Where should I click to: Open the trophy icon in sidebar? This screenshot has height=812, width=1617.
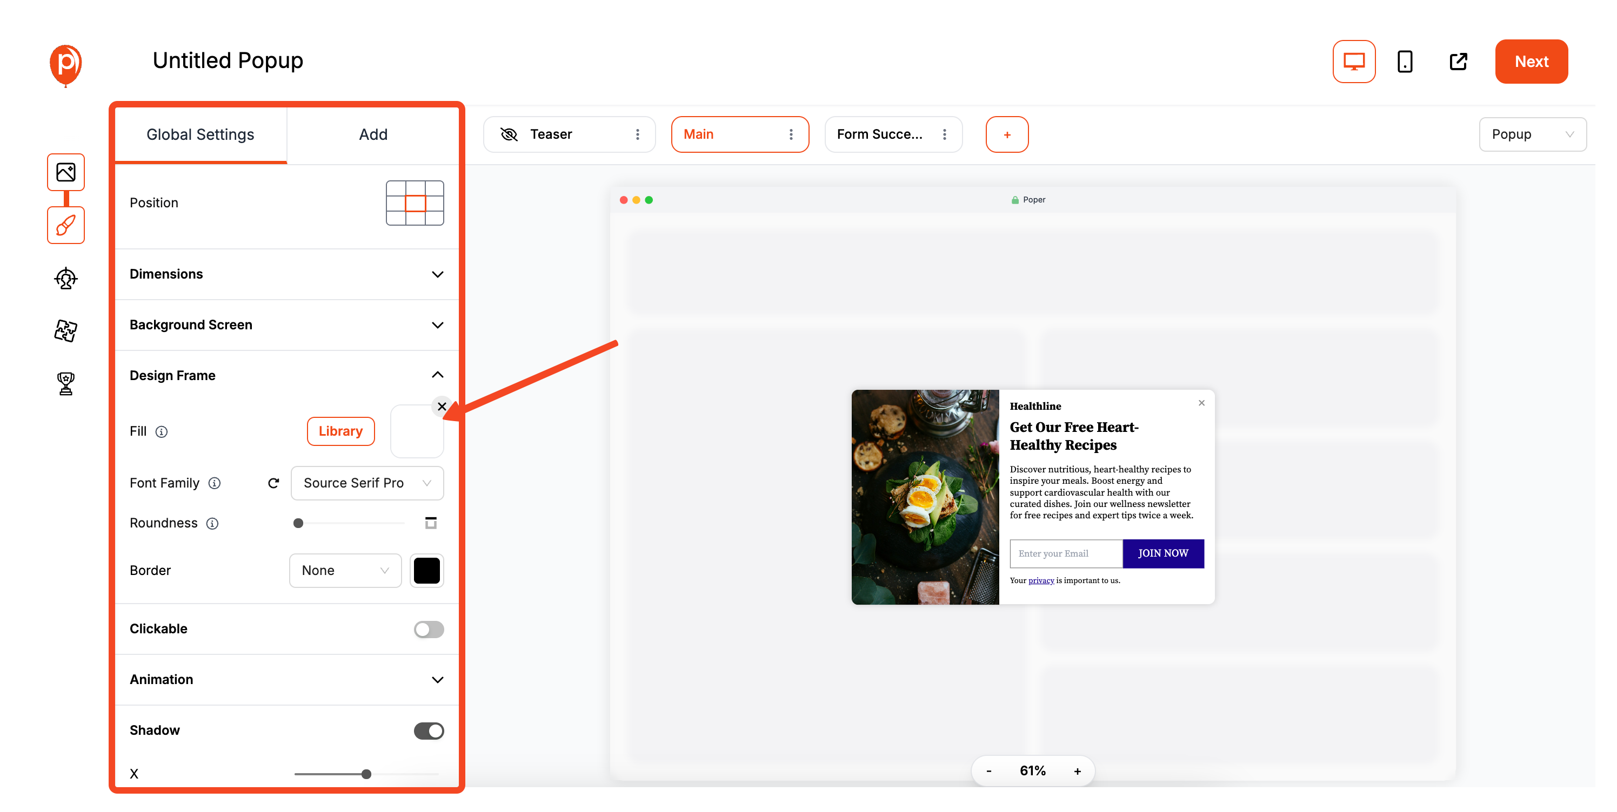65,383
